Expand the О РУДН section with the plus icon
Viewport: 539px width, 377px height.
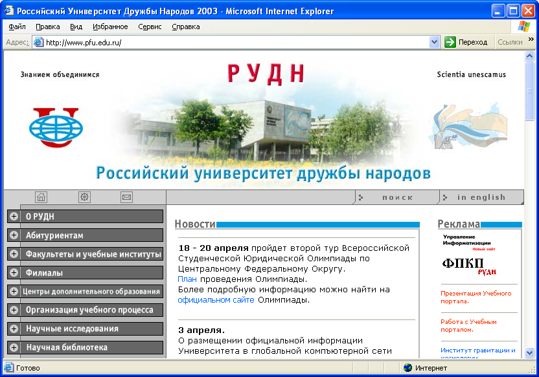[14, 217]
